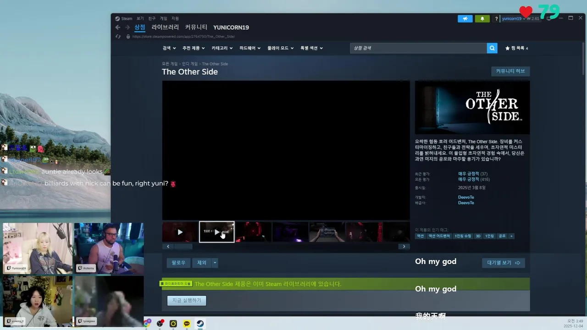Open the Steam announcements megaphone button
The height and width of the screenshot is (330, 587).
465,19
